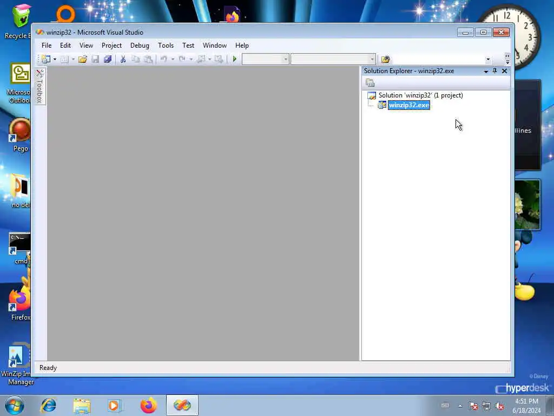Viewport: 554px width, 416px height.
Task: Open Solution Explorer window position dropdown
Action: (x=486, y=71)
